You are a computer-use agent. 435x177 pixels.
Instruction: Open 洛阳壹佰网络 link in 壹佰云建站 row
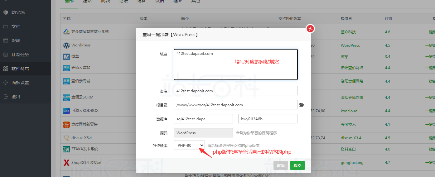[x=352, y=68]
